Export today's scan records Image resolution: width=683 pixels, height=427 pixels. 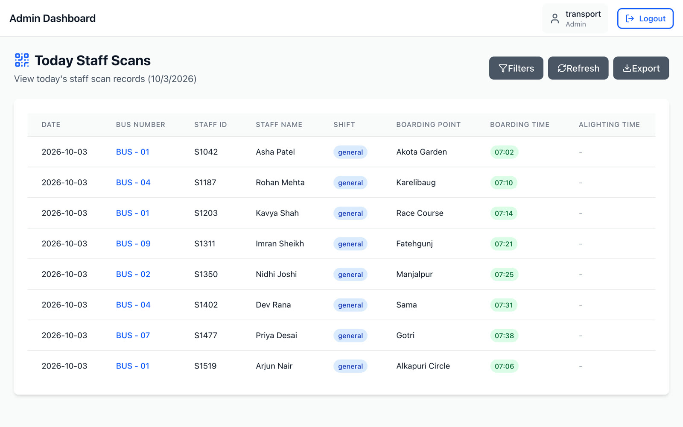[641, 68]
